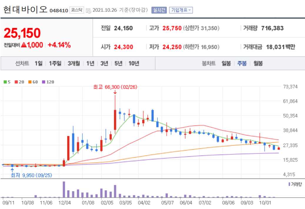The width and height of the screenshot is (305, 209).
Task: Click the orange 60-day moving average legend
Action: 33,82
